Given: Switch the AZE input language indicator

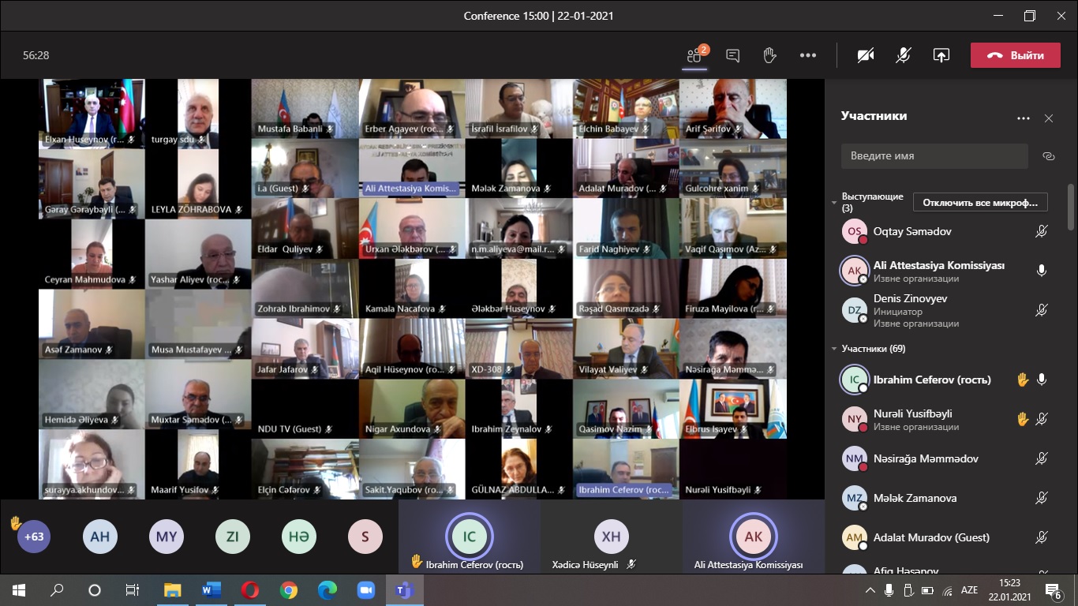Looking at the screenshot, I should (x=969, y=589).
